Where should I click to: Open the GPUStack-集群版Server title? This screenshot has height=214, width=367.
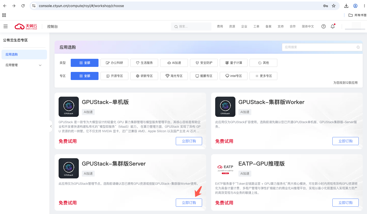point(114,164)
